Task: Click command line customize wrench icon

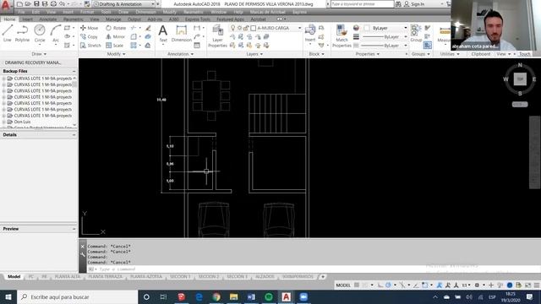Action: pyautogui.click(x=83, y=255)
